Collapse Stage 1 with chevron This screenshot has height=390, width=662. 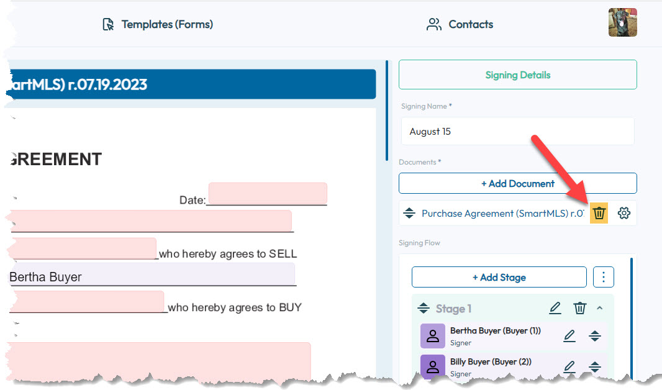pos(599,308)
